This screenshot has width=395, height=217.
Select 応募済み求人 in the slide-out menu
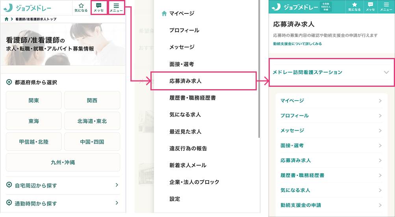pos(204,81)
